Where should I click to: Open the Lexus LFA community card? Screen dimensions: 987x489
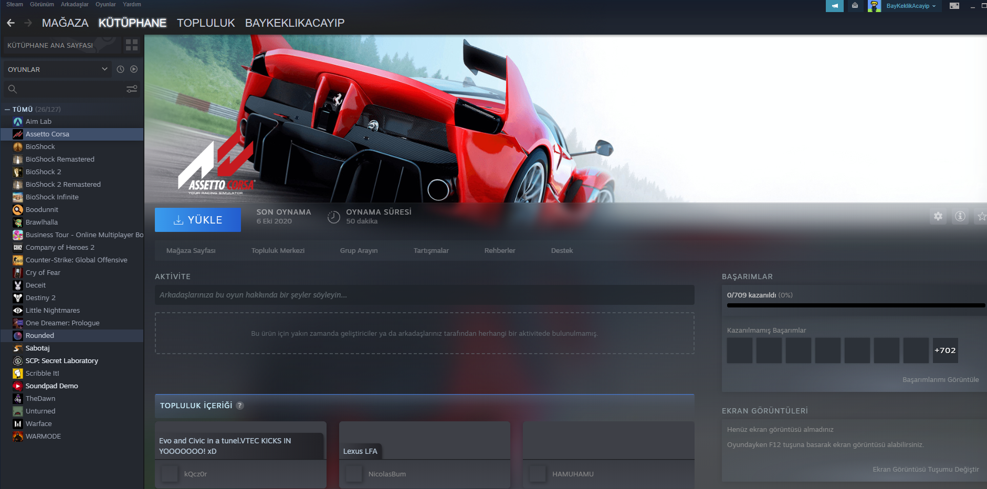tap(424, 455)
